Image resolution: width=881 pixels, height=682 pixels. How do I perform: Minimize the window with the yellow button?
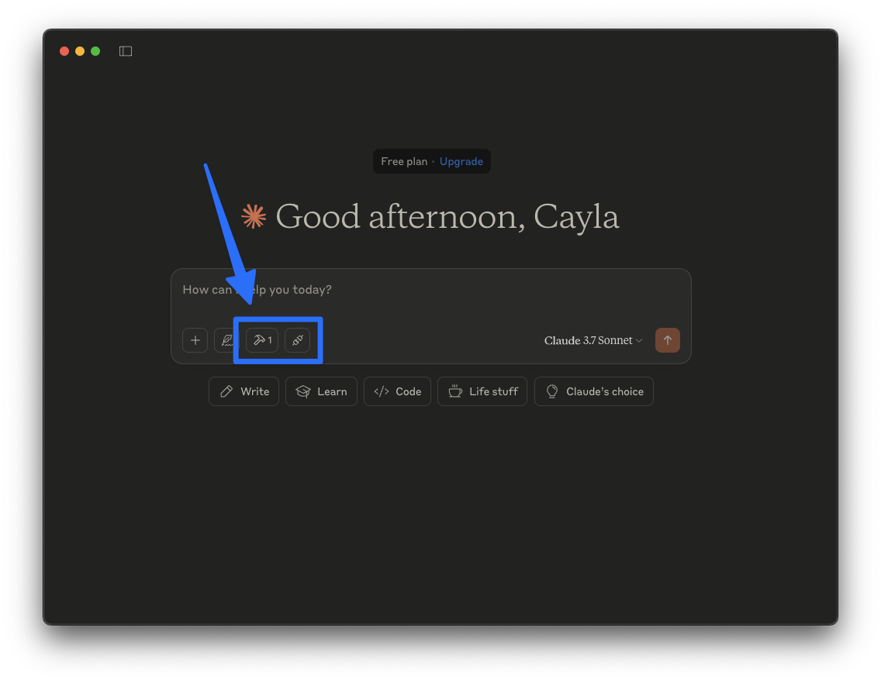pos(80,51)
